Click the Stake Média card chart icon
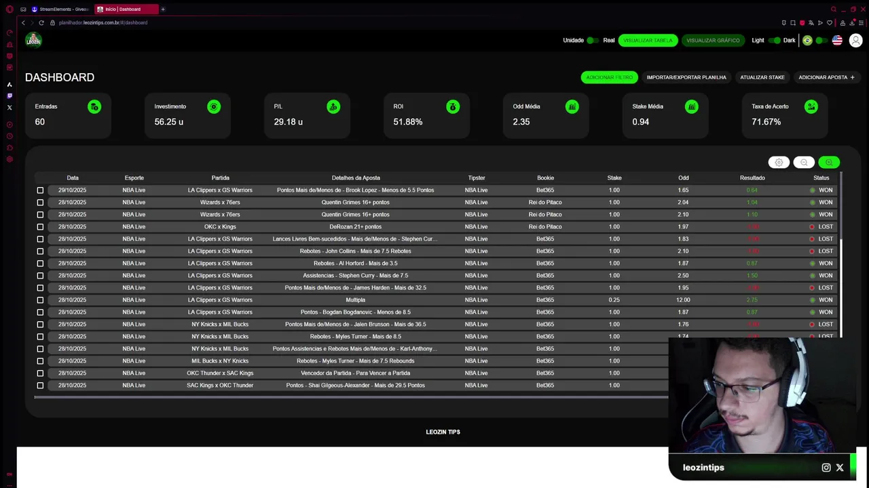 click(692, 106)
